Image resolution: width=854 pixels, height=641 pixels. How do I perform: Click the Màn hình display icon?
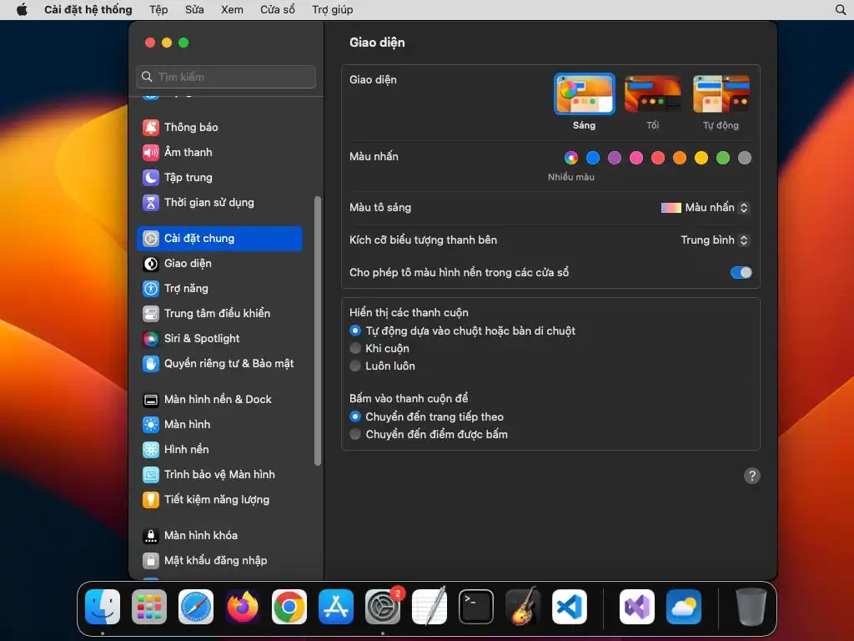pyautogui.click(x=151, y=425)
